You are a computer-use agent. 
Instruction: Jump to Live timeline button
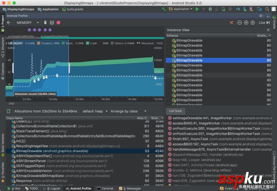coord(264,22)
